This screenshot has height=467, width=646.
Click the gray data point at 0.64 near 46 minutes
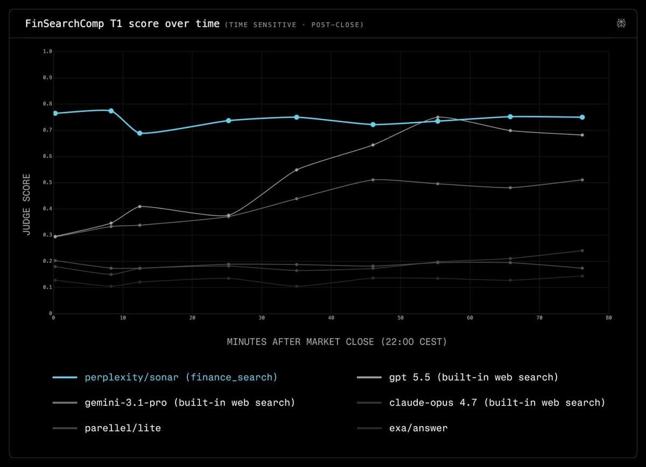(373, 145)
